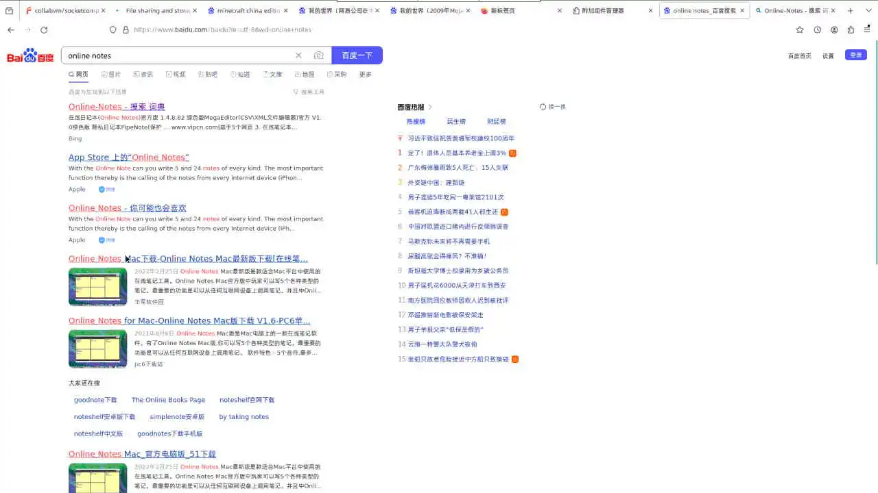878x493 pixels.
Task: Open browser application menu
Action: pyautogui.click(x=867, y=29)
